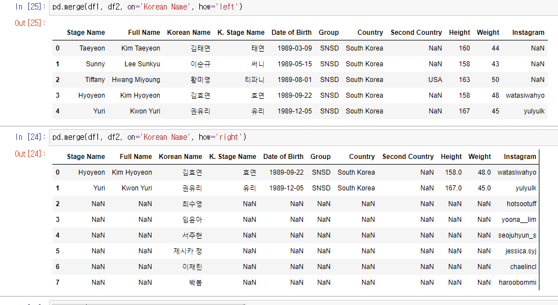The image size is (558, 305).
Task: Click the left merge code cell input
Action: [x=303, y=7]
